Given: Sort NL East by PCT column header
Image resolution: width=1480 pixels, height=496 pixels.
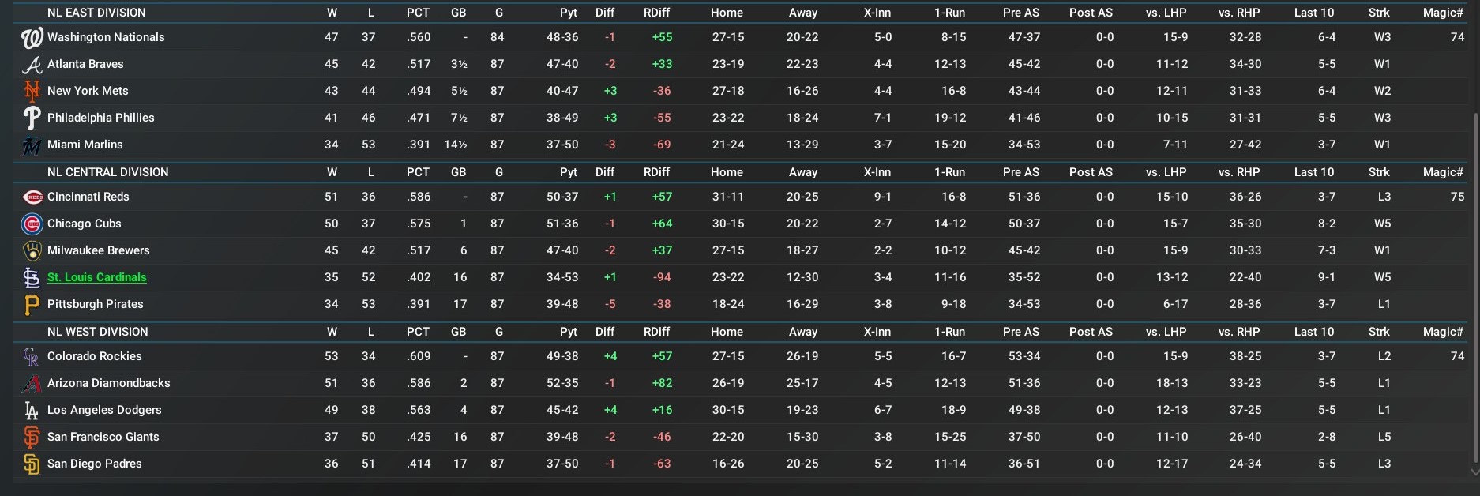Looking at the screenshot, I should point(418,13).
